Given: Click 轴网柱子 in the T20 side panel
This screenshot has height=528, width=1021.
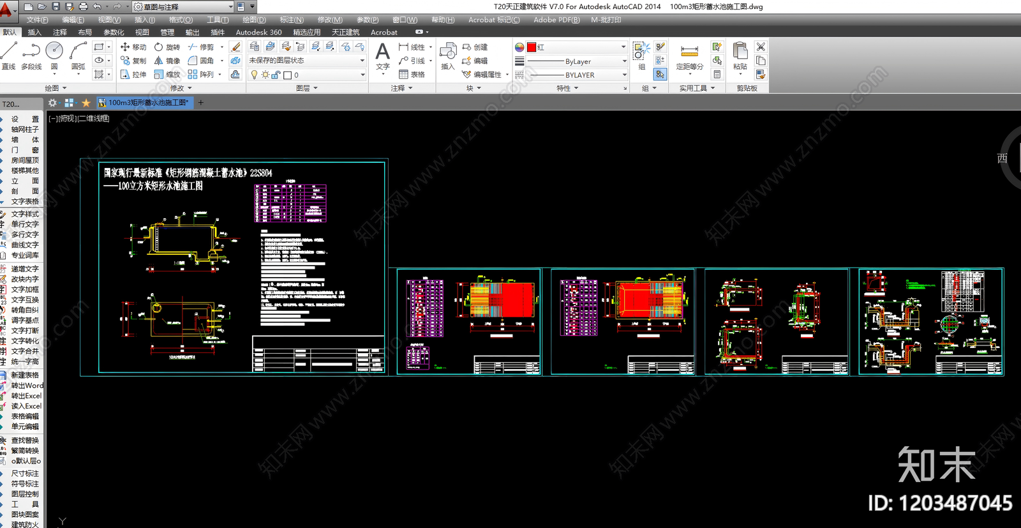Looking at the screenshot, I should pos(25,130).
